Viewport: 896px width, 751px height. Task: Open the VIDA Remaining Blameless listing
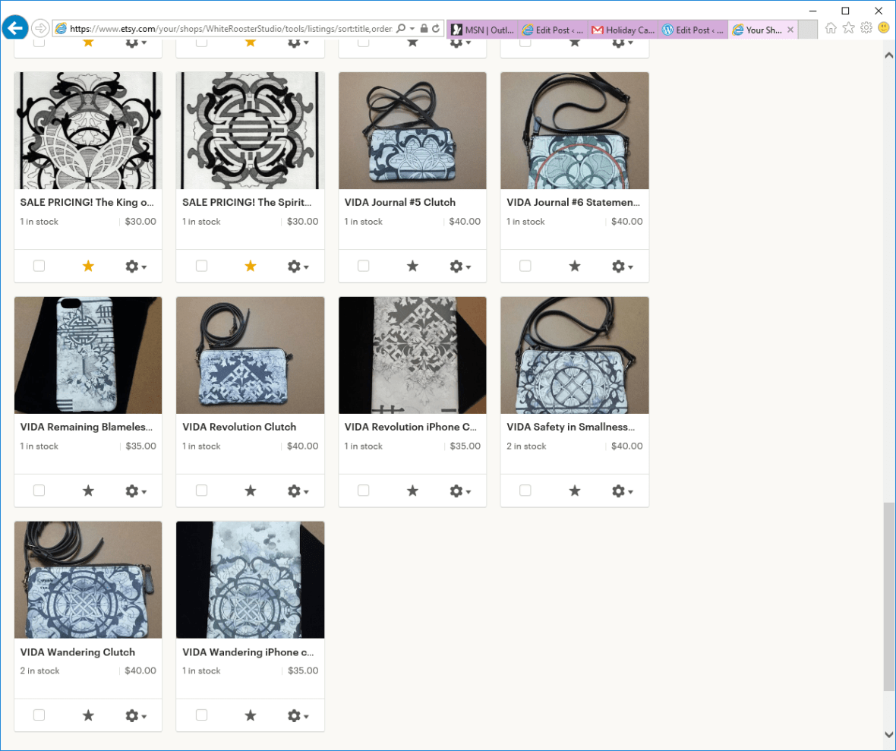point(87,427)
